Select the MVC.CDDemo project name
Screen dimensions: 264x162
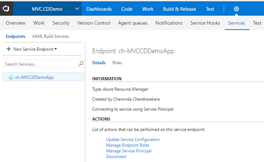point(47,9)
